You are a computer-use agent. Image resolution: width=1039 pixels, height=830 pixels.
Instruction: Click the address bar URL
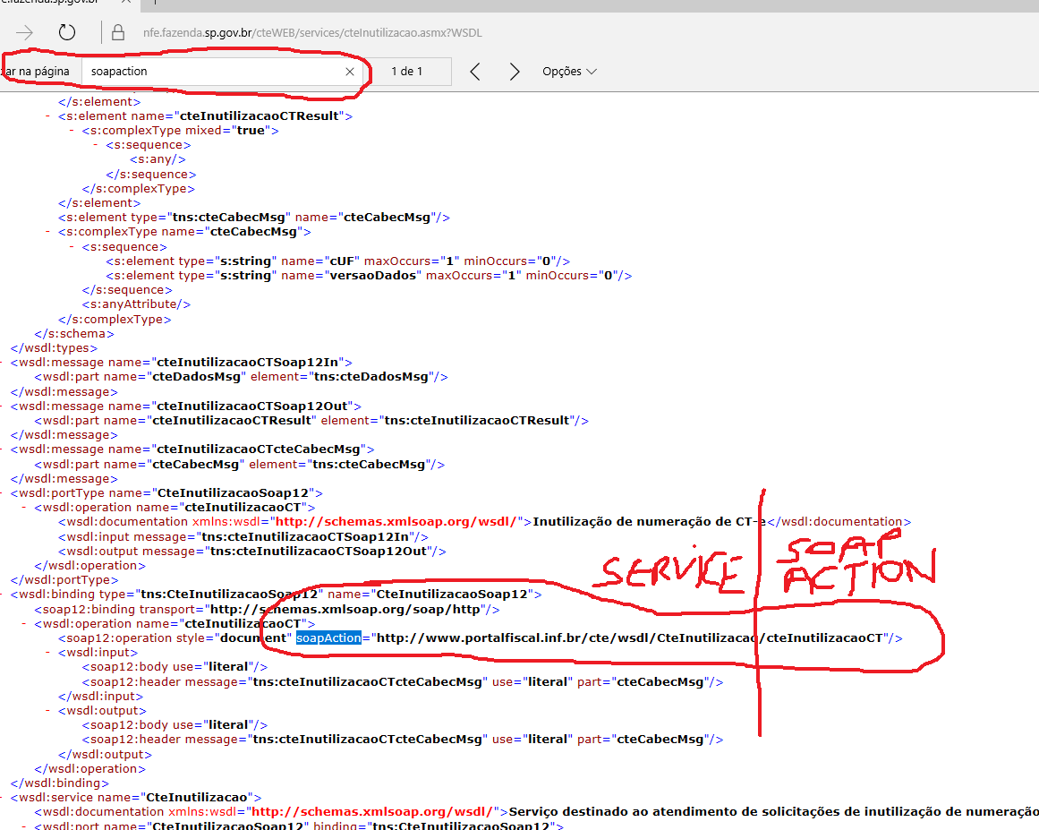click(312, 33)
